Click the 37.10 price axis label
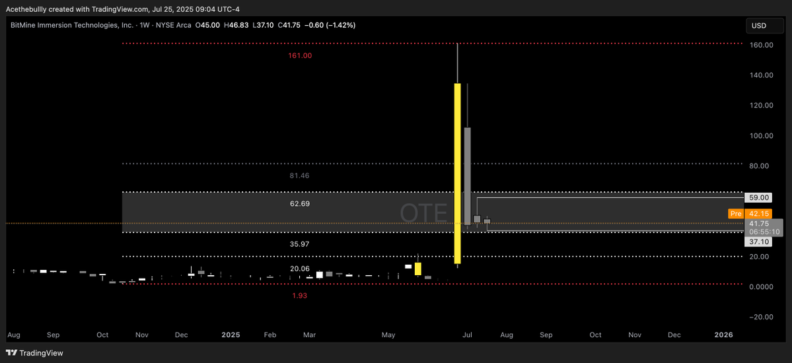Screen dimensions: 792x363 click(x=758, y=242)
